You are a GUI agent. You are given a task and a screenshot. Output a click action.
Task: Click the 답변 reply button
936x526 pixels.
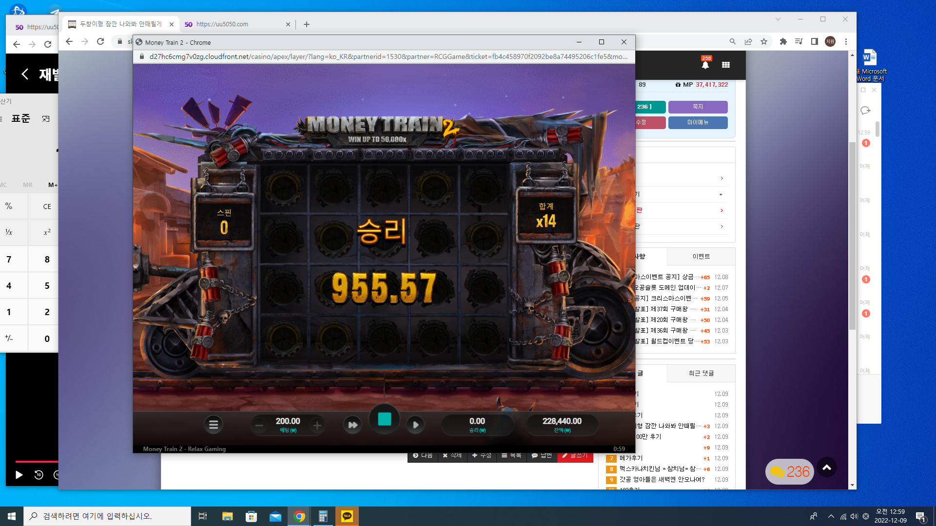coord(542,455)
